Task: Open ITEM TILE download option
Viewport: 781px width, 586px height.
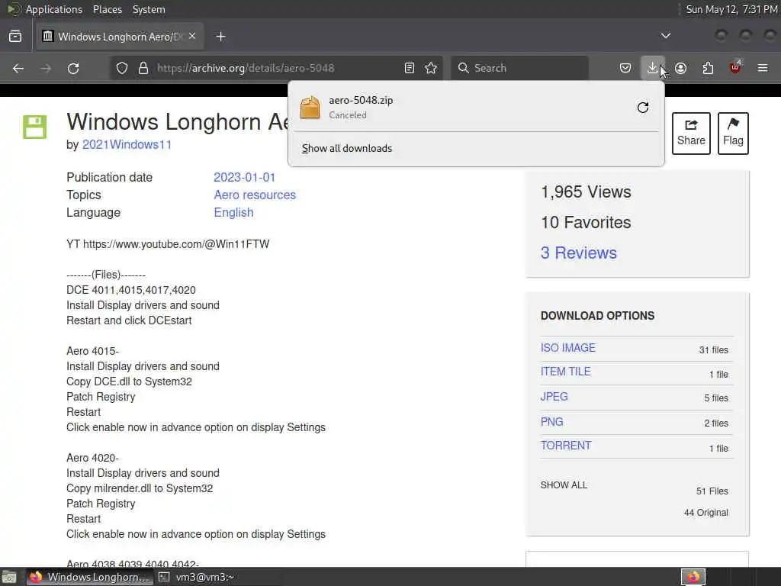Action: (x=565, y=372)
